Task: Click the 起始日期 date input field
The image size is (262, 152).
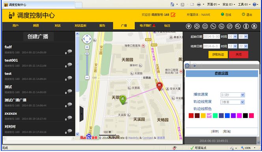Action: pos(211,36)
